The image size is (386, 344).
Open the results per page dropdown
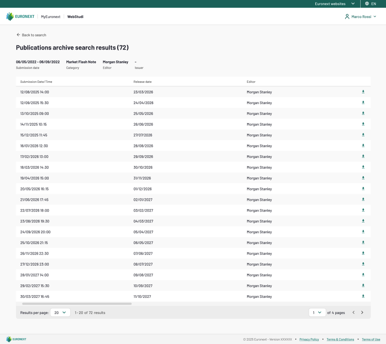pyautogui.click(x=60, y=312)
